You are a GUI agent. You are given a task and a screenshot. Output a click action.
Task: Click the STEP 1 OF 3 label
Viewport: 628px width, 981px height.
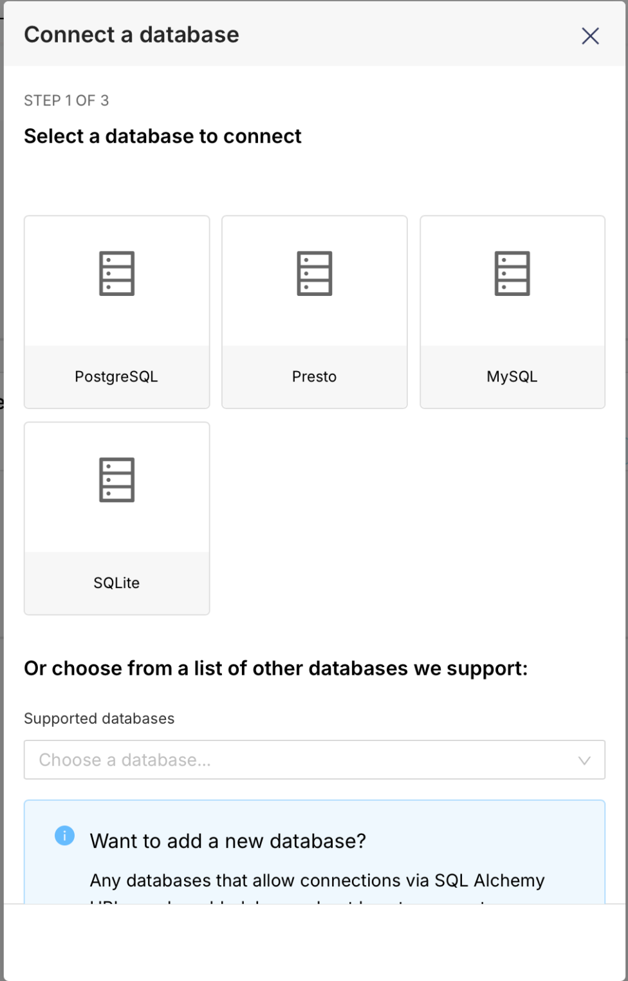pyautogui.click(x=66, y=100)
